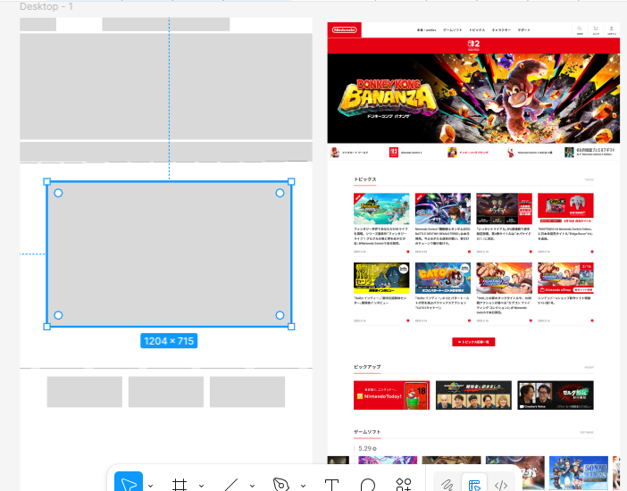Click the 本体・amiibo nav item
This screenshot has height=491, width=627.
[426, 30]
